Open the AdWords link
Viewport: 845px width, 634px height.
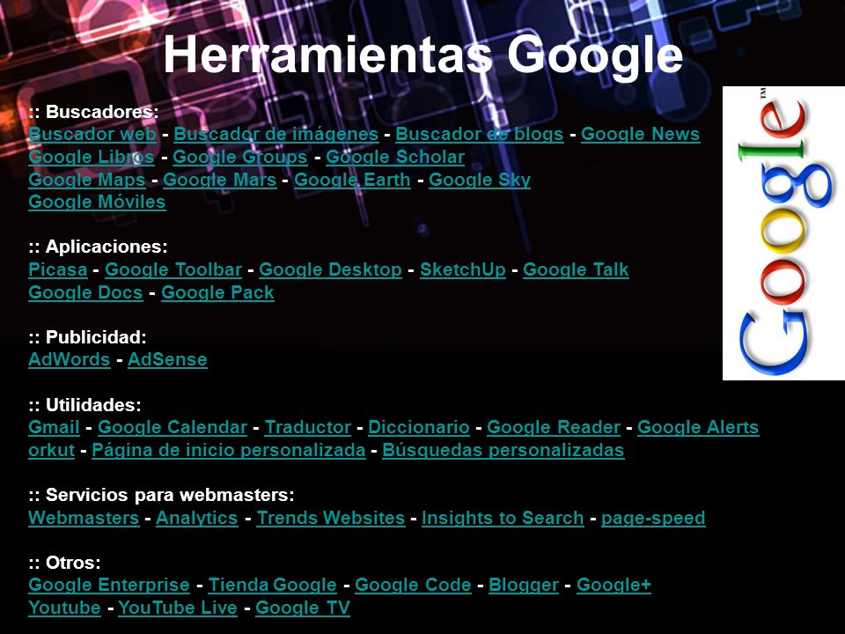click(69, 359)
